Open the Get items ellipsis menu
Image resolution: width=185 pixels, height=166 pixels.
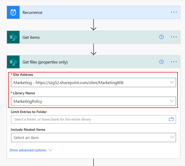click(x=174, y=37)
